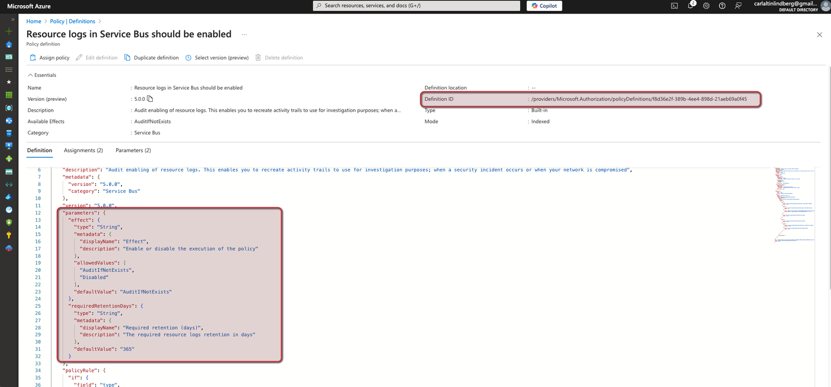Image resolution: width=831 pixels, height=387 pixels.
Task: Open Cloud Shell from the top bar
Action: click(x=674, y=6)
